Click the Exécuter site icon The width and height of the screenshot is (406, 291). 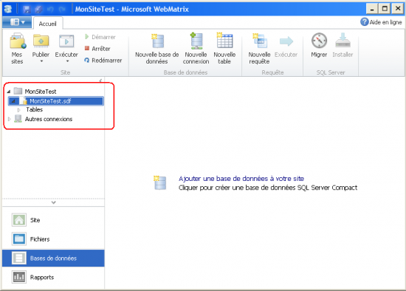point(66,41)
